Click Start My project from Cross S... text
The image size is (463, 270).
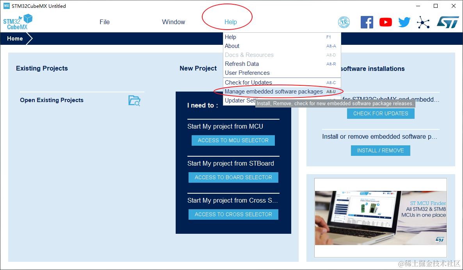click(232, 200)
